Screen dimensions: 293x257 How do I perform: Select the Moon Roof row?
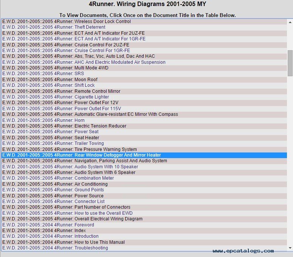144,80
